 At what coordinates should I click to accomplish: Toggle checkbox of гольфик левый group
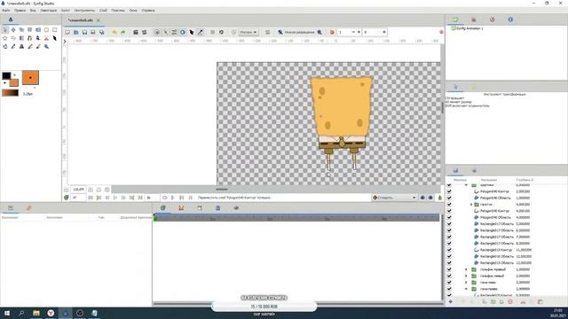449,276
